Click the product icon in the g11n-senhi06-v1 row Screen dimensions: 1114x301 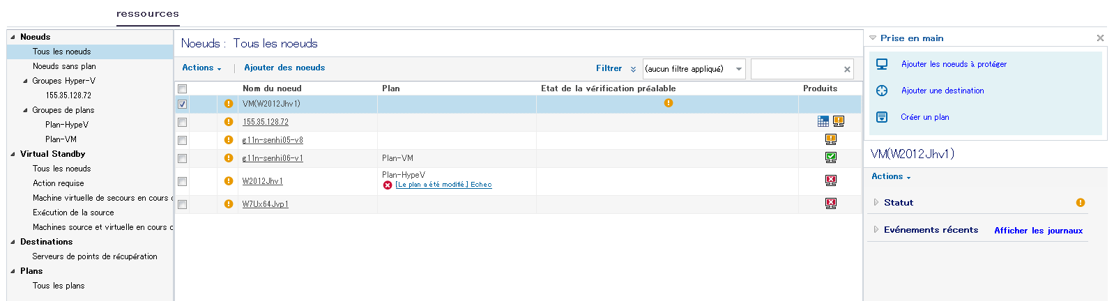point(831,157)
